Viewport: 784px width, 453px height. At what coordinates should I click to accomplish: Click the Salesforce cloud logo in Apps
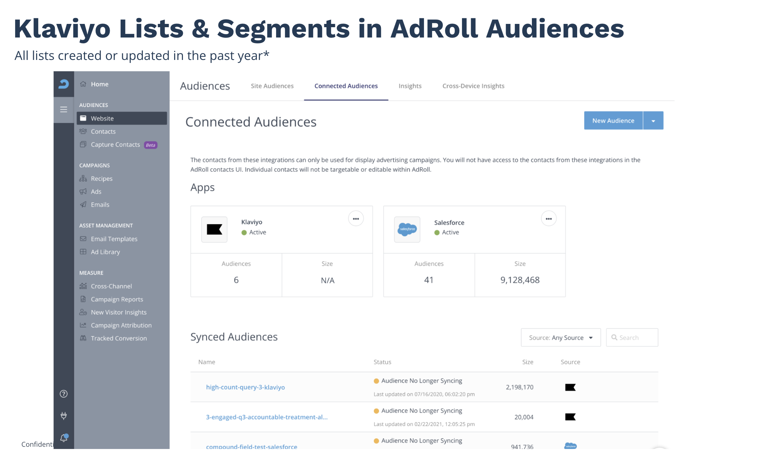(407, 229)
